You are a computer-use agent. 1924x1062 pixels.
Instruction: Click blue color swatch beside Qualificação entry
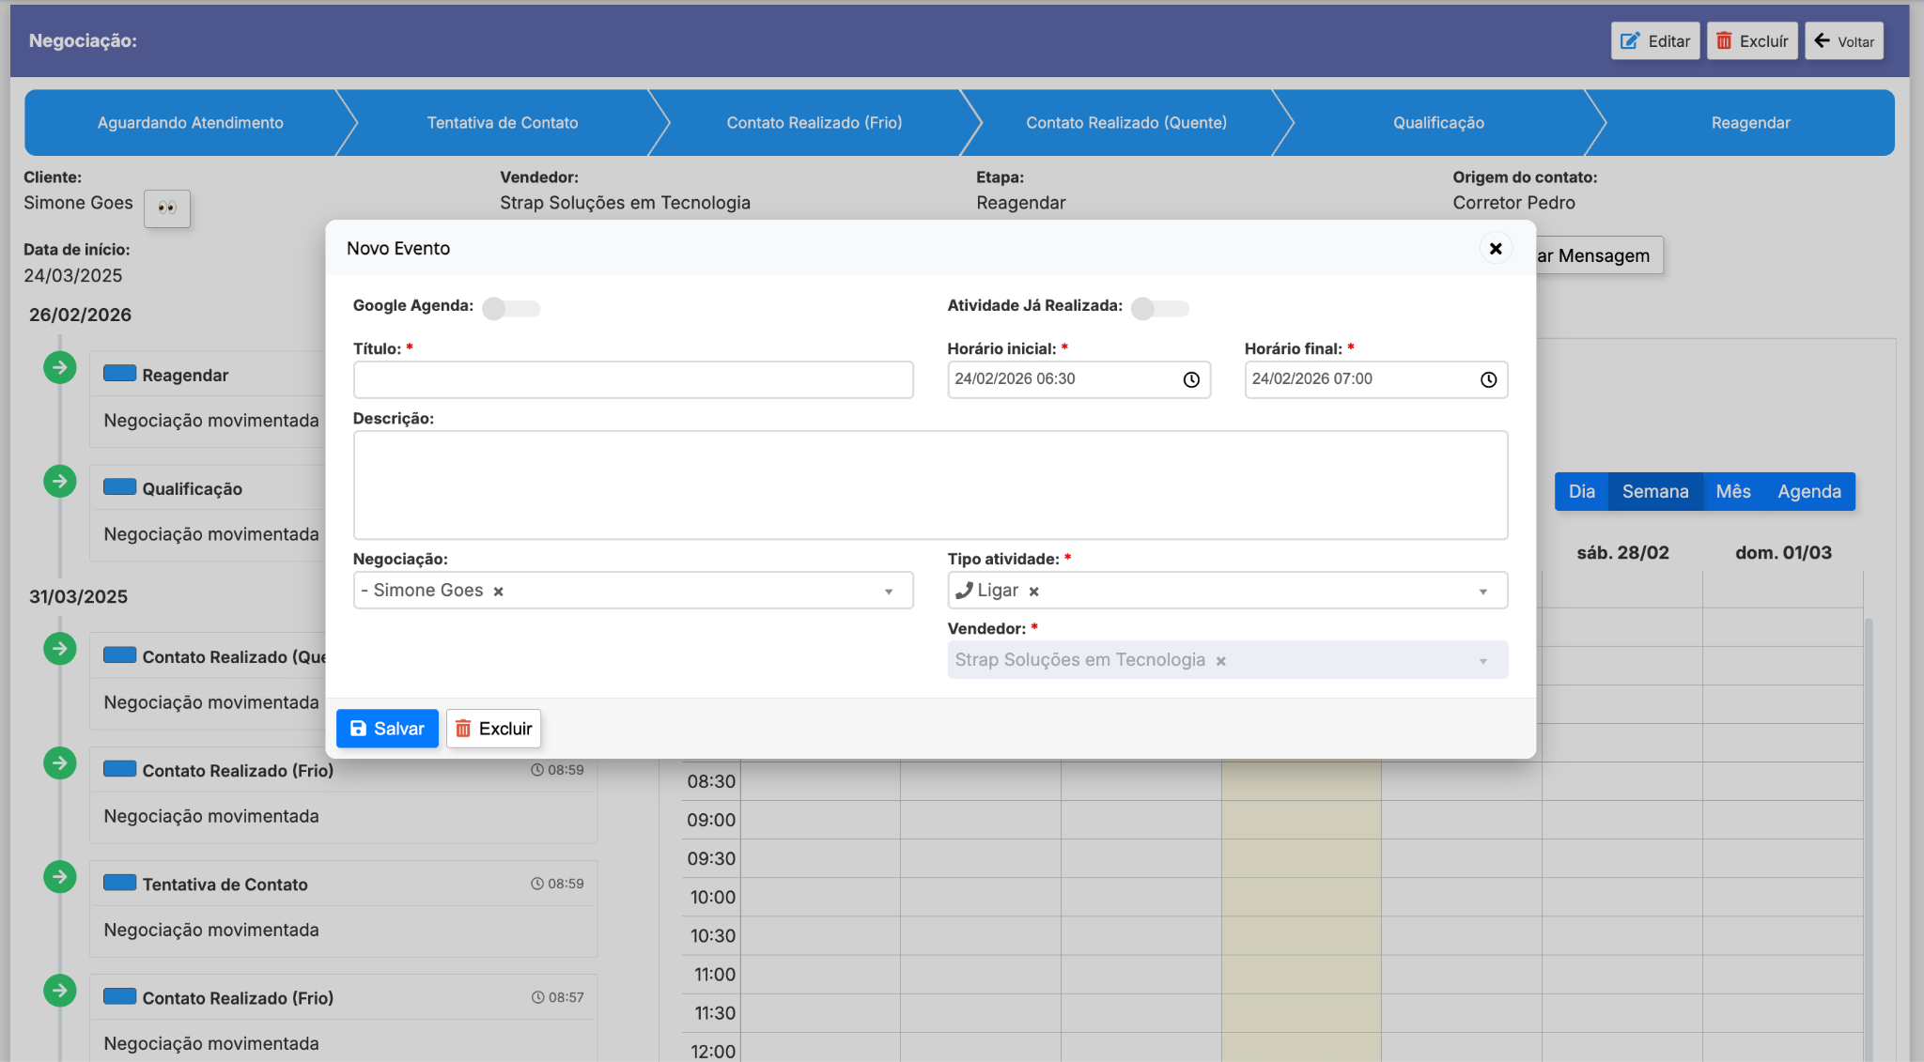pyautogui.click(x=119, y=487)
